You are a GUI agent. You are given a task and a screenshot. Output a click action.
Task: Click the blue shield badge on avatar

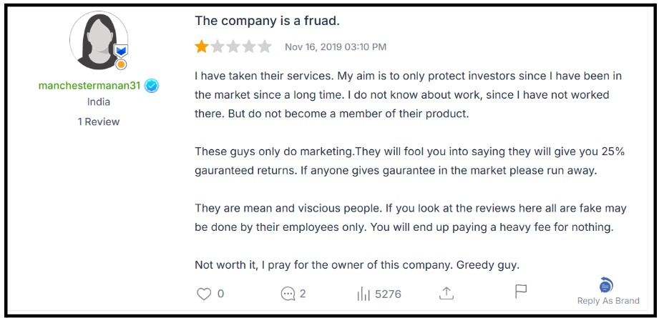pos(121,51)
